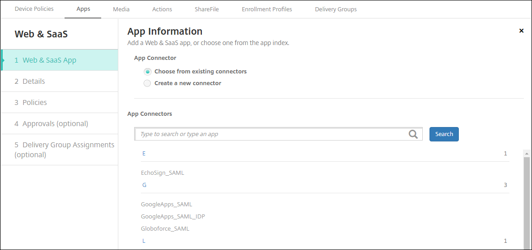Select Choose from existing connectors option
The height and width of the screenshot is (250, 532).
pos(147,72)
